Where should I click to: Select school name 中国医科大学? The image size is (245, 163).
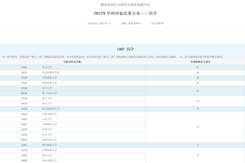coord(49,150)
